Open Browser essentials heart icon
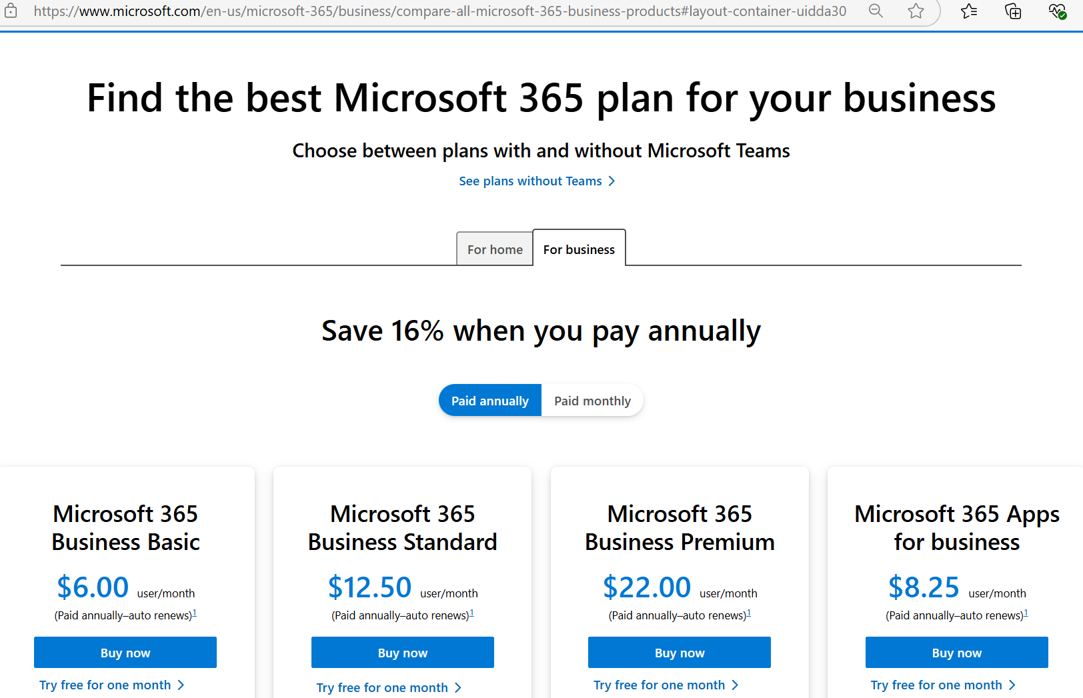This screenshot has height=698, width=1083. (x=1057, y=11)
